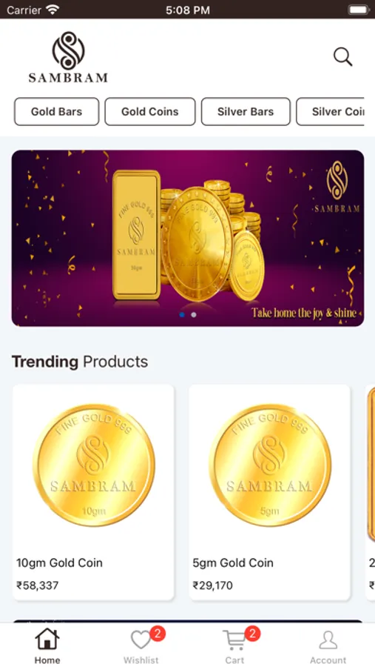Open the 5gm Gold Coin image
Image resolution: width=375 pixels, height=667 pixels.
tap(270, 465)
